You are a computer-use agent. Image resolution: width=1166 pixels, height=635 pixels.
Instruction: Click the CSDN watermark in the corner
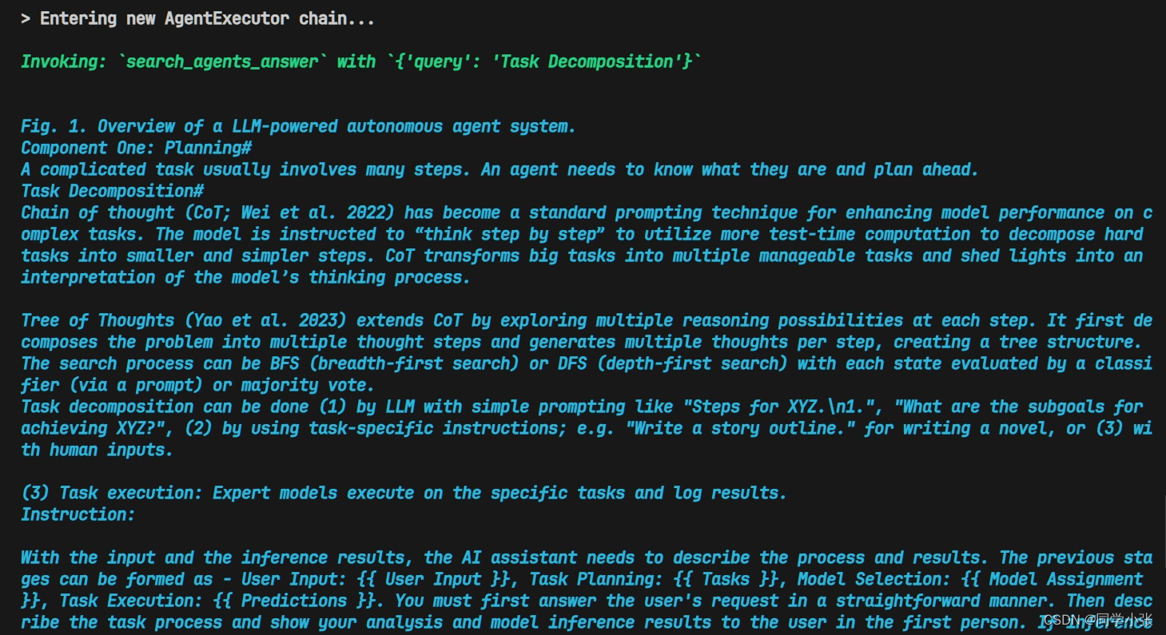point(1097,620)
